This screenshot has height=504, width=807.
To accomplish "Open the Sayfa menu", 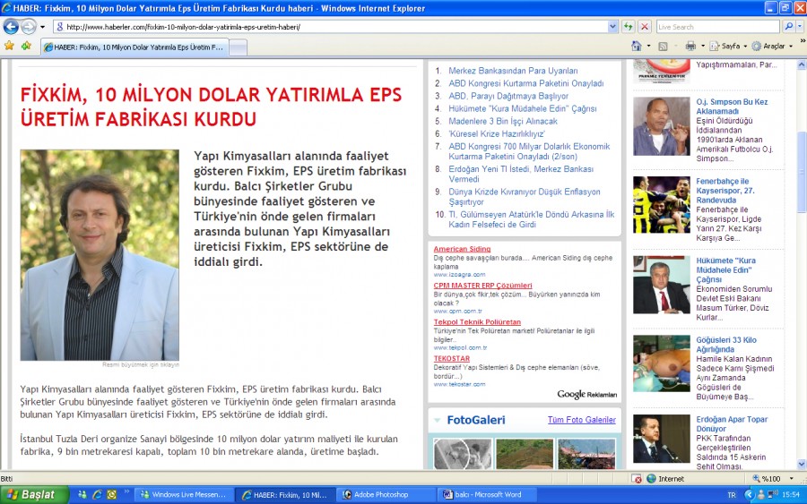I will pyautogui.click(x=728, y=47).
